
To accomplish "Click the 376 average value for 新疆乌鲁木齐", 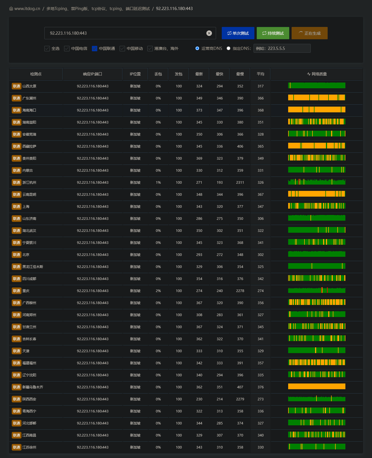I will (260, 387).
